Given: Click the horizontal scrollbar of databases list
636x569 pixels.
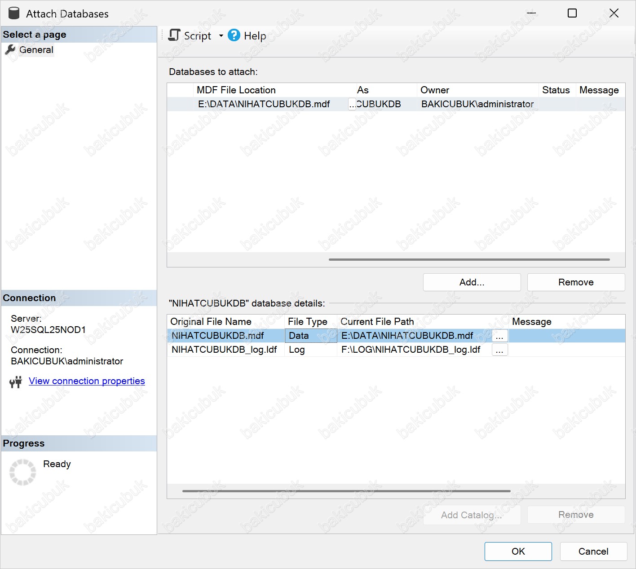Looking at the screenshot, I should click(469, 259).
